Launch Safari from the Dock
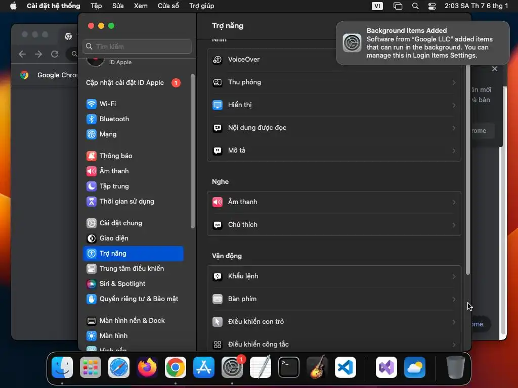518x388 pixels. pyautogui.click(x=119, y=367)
